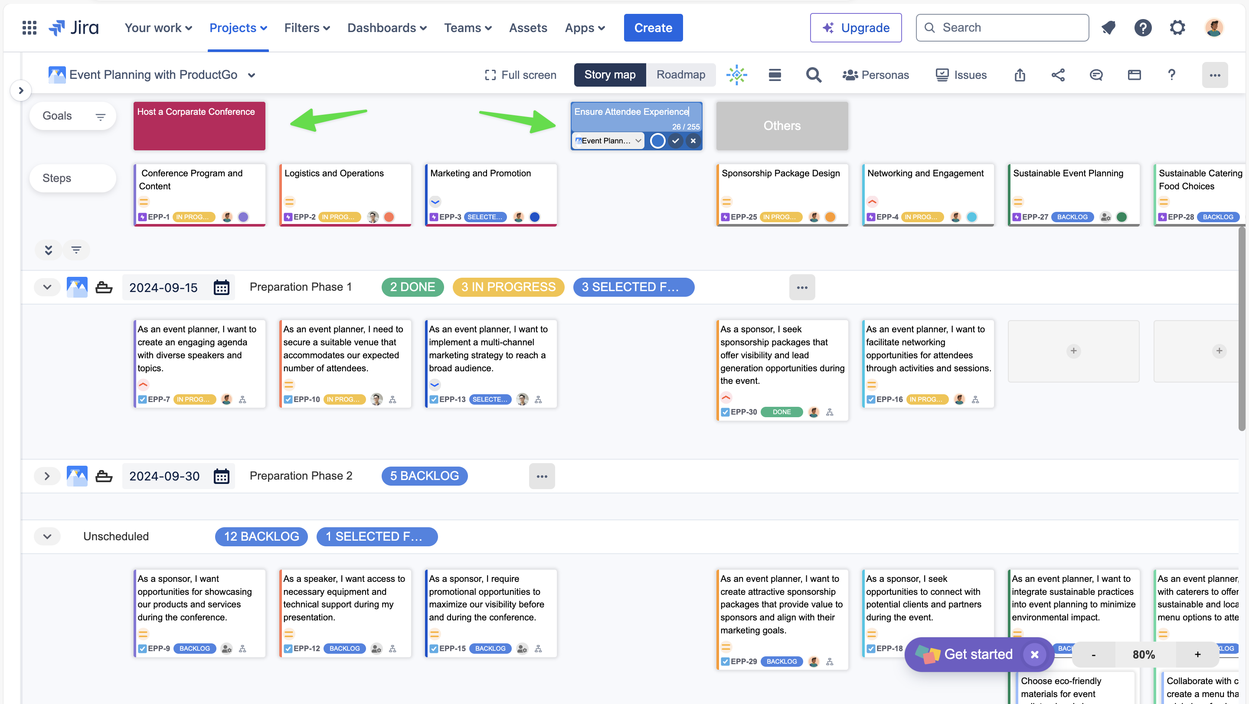
Task: Click the Jira app switcher grid icon
Action: coord(29,28)
